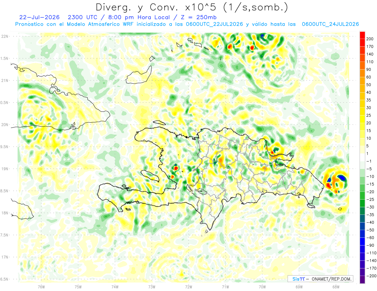Click the latitude label '19N'
The width and height of the screenshot is (377, 291).
5,169
